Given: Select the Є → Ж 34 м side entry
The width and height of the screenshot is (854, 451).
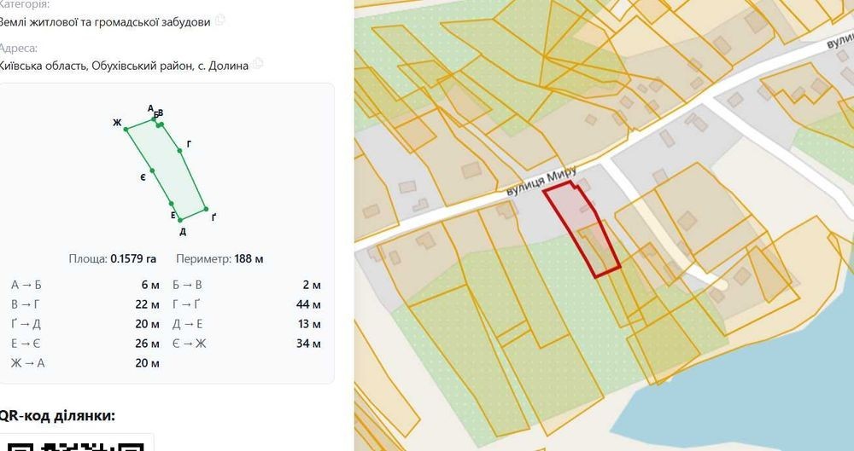Looking at the screenshot, I should (247, 344).
